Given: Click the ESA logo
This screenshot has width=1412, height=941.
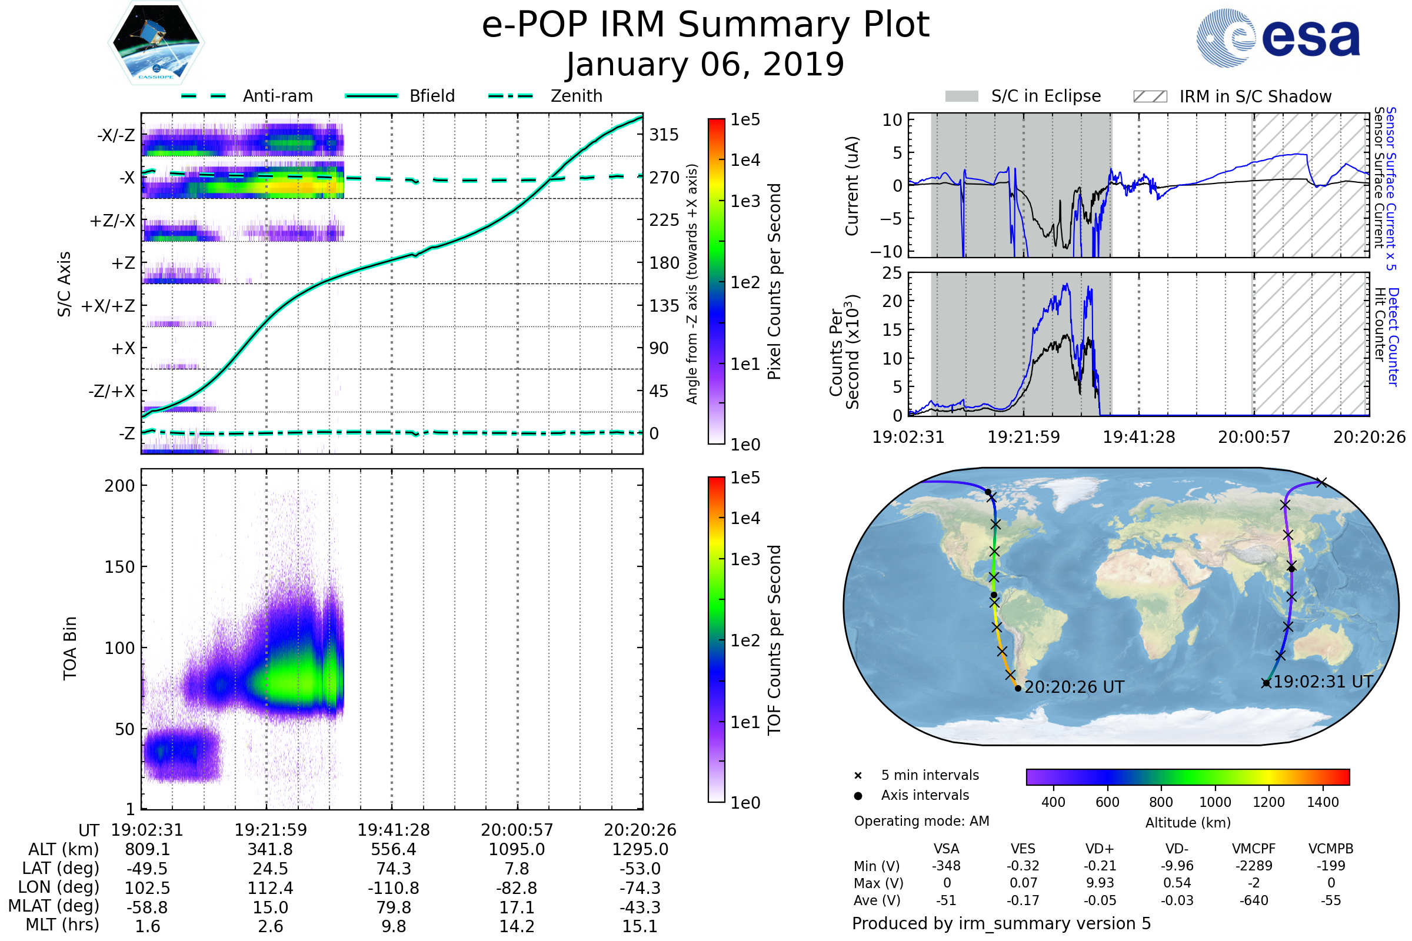Looking at the screenshot, I should point(1278,38).
